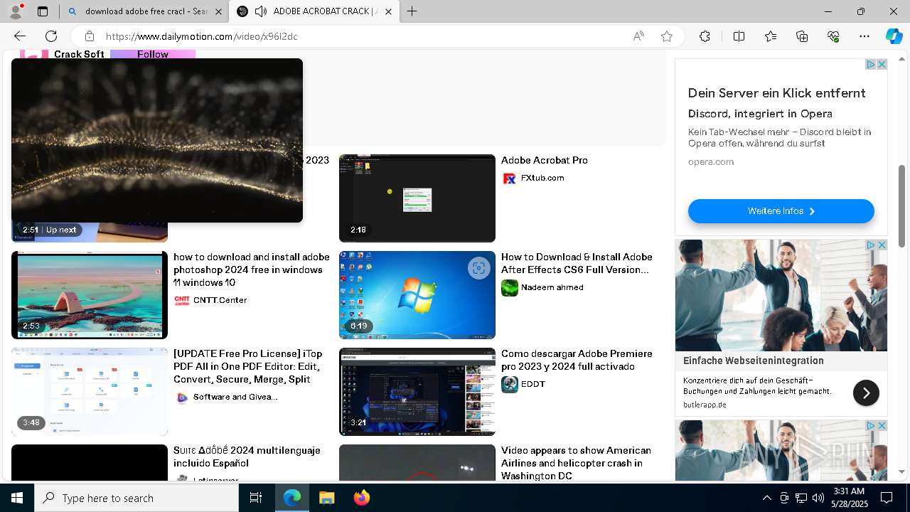This screenshot has width=910, height=512.
Task: Open volume control in system tray
Action: [818, 498]
